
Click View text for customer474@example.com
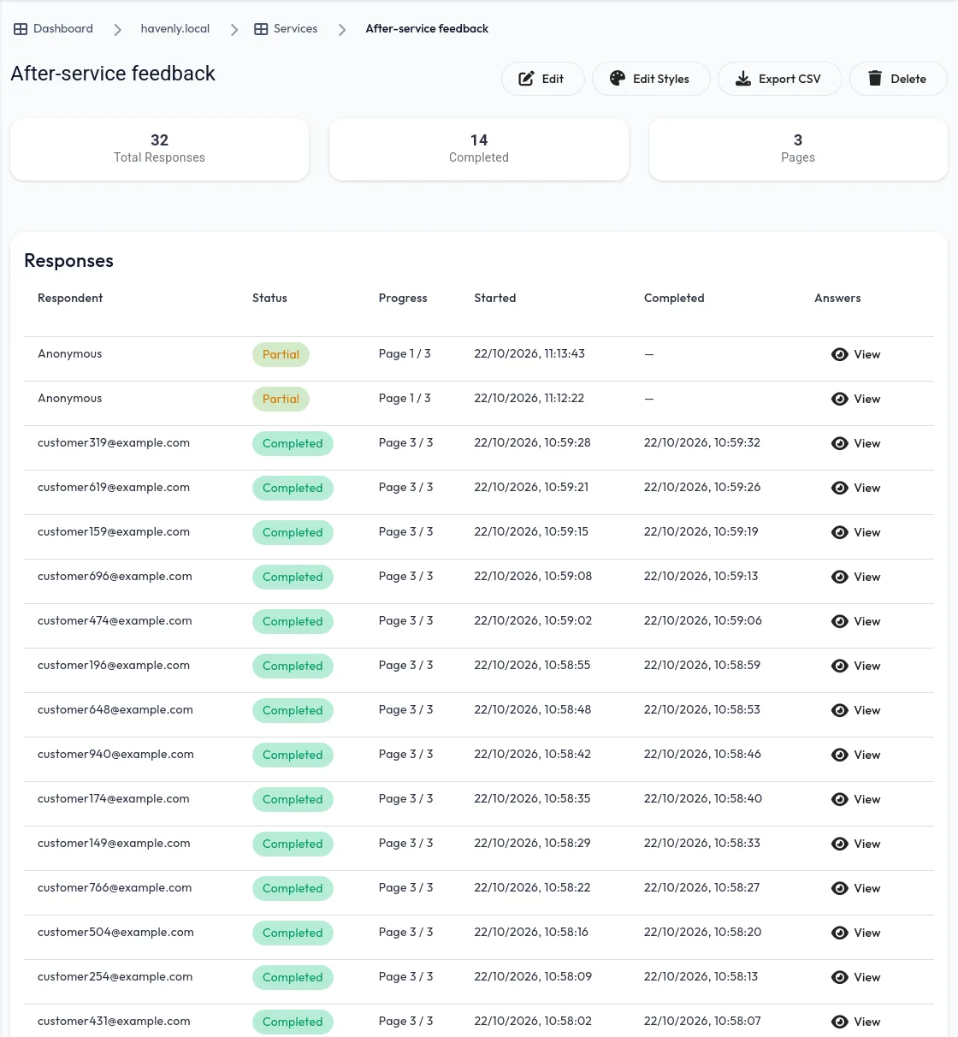pyautogui.click(x=867, y=621)
